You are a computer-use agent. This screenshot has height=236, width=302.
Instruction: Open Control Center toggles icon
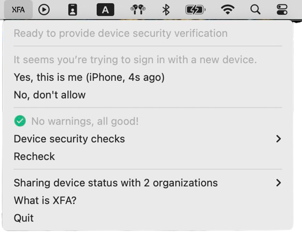point(282,10)
